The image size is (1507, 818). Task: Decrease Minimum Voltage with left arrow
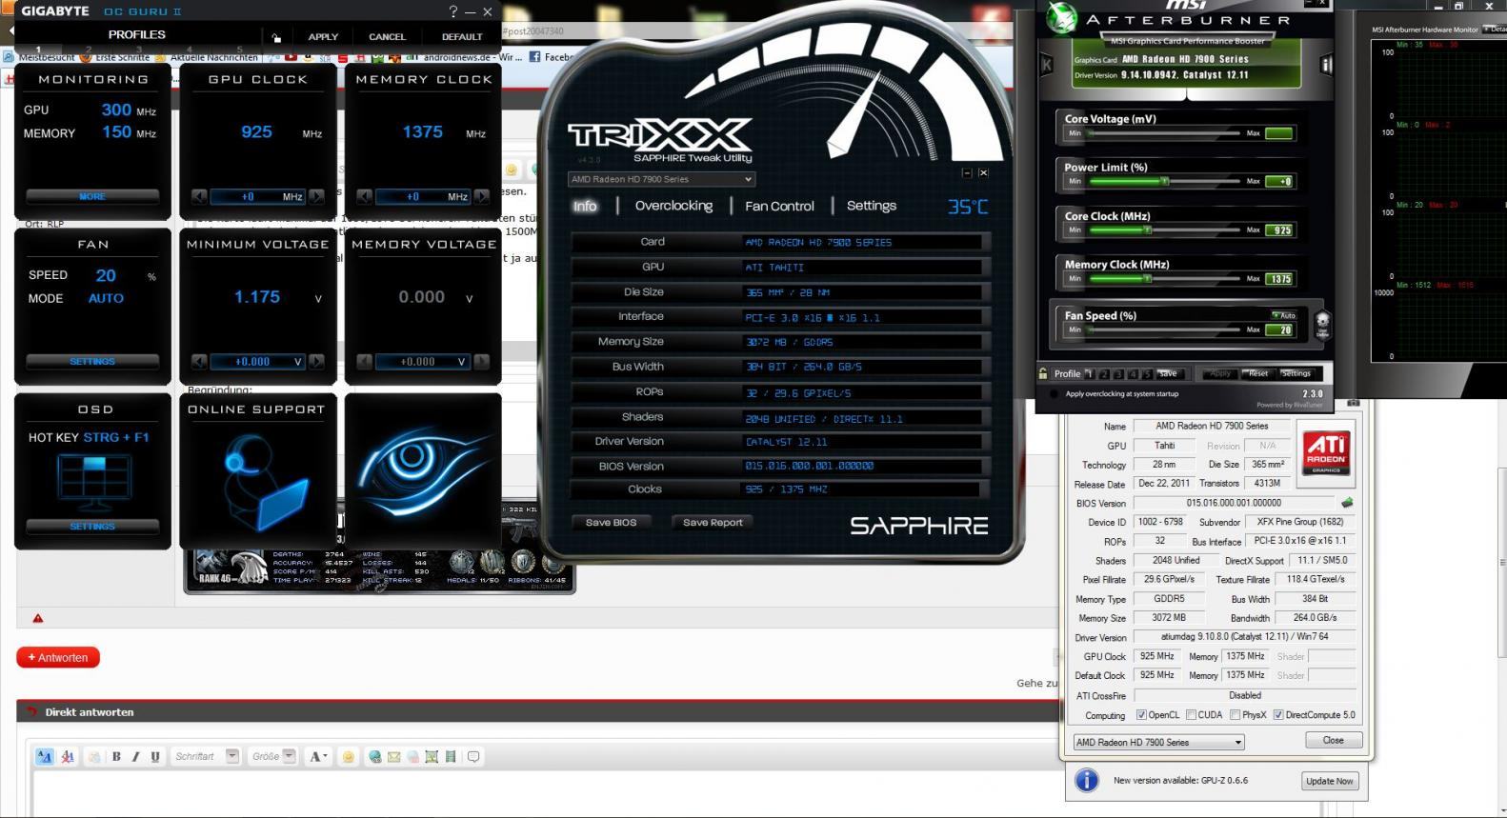[199, 362]
